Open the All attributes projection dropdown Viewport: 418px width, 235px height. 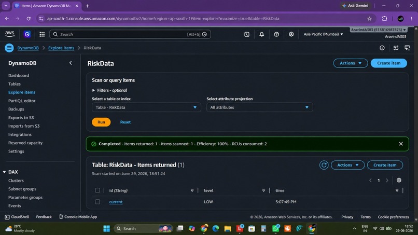pos(259,107)
